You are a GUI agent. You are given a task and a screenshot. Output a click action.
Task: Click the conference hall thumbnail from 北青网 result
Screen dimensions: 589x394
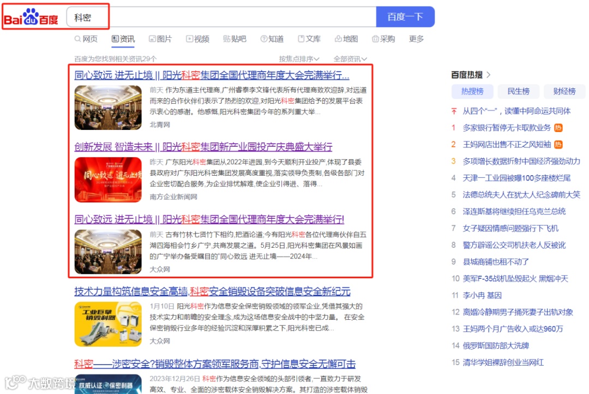(108, 108)
